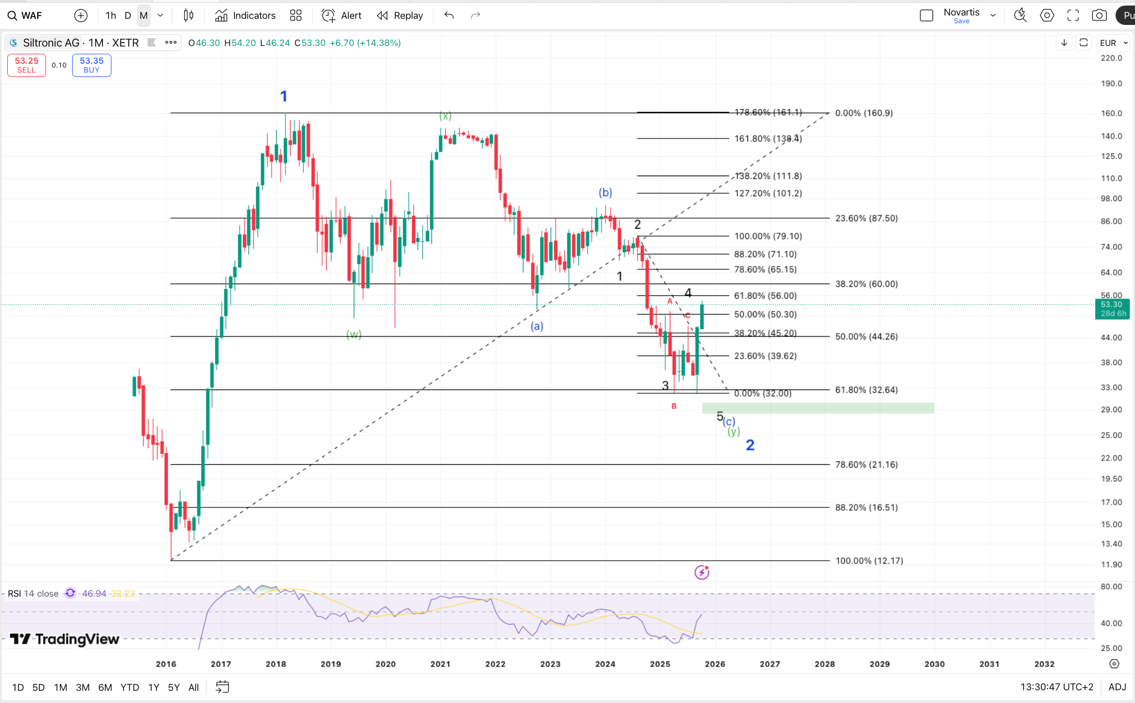Open the candlestick chart type selector

click(x=189, y=16)
